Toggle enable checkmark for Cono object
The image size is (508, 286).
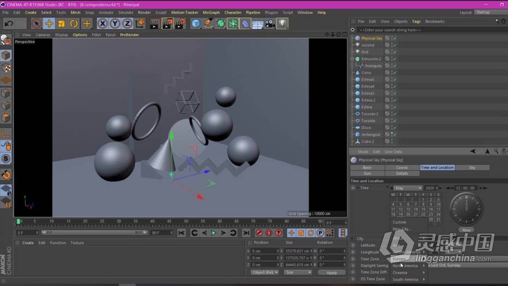point(395,73)
